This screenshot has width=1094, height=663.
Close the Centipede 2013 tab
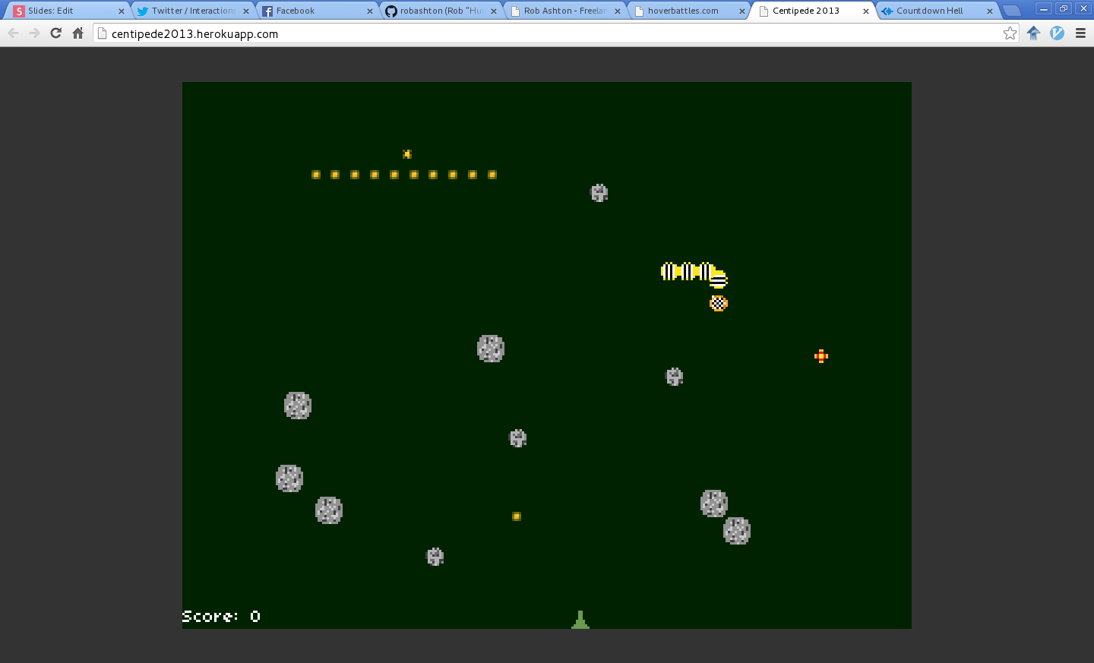[x=866, y=11]
